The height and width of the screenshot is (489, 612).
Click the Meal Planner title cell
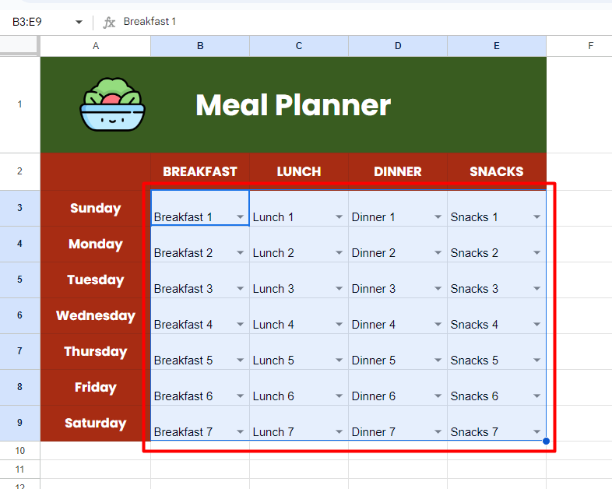294,104
